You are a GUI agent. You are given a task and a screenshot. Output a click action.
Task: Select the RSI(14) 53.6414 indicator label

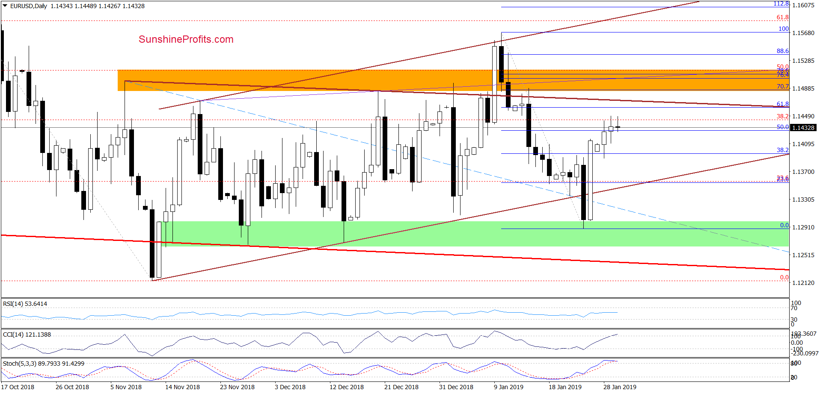pyautogui.click(x=25, y=304)
